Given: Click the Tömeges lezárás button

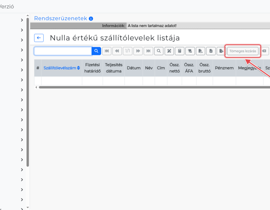Looking at the screenshot, I should click(243, 51).
